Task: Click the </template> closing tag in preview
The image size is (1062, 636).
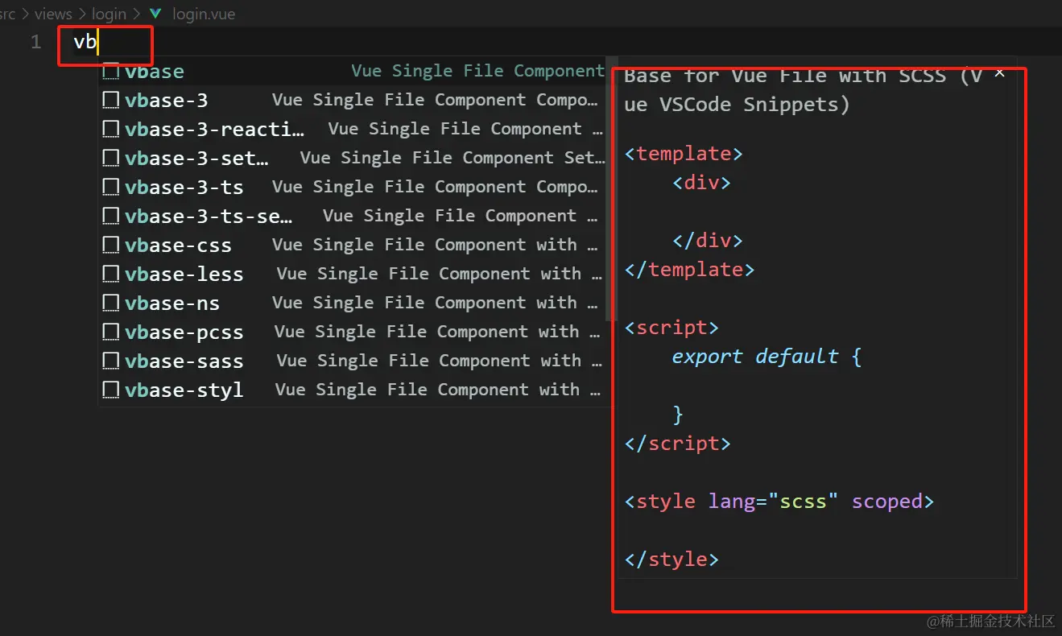Action: coord(689,270)
